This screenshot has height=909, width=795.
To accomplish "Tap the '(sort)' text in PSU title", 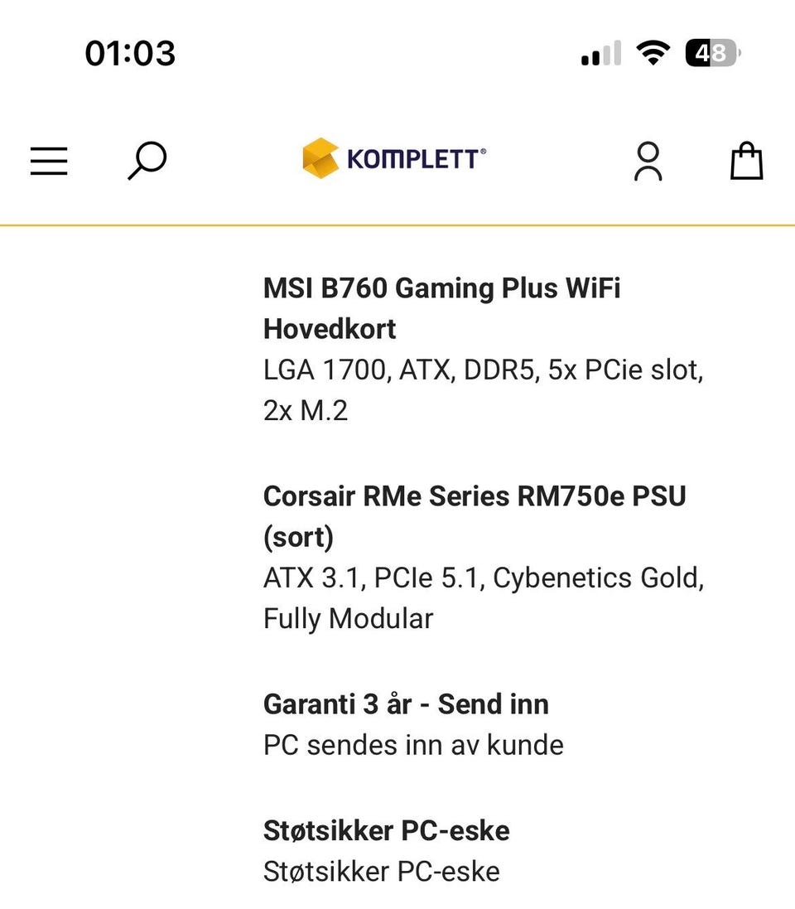I will (298, 538).
